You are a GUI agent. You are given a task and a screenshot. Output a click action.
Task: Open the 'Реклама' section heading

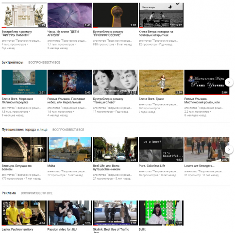(x=9, y=193)
